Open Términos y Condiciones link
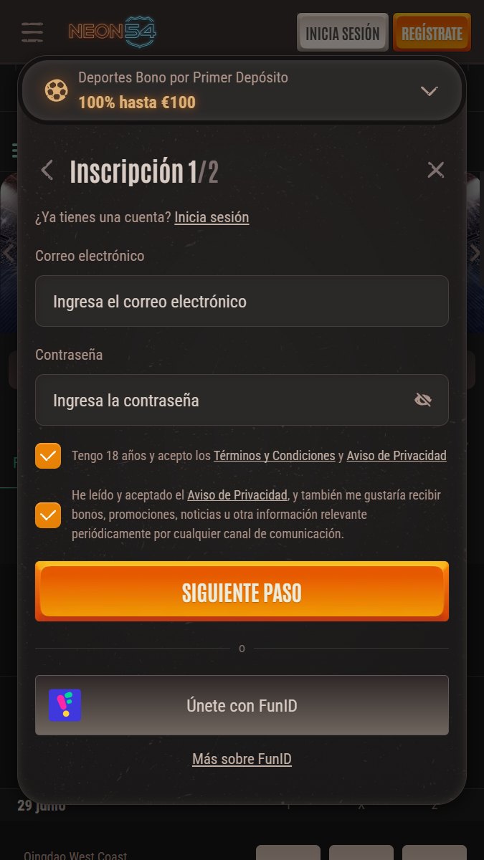Screen dimensions: 484x860 click(275, 456)
